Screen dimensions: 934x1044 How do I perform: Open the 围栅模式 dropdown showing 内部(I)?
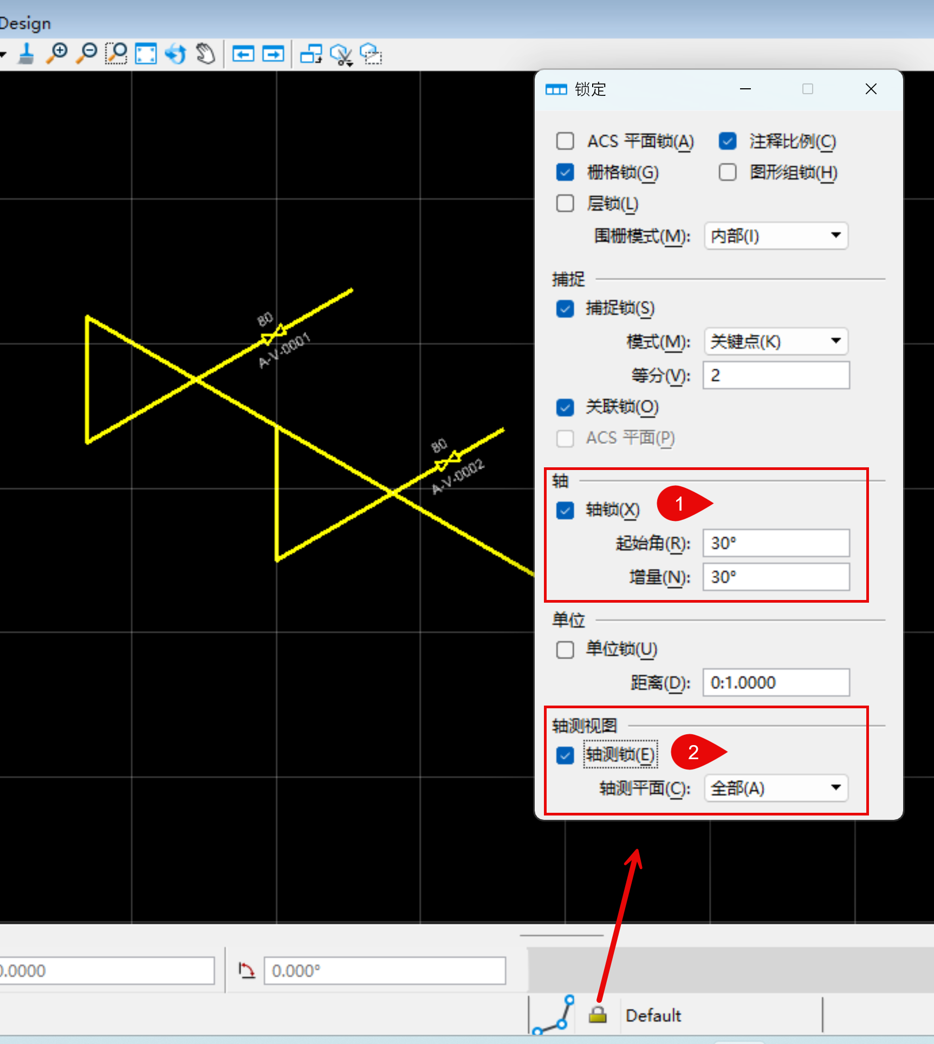pos(776,236)
